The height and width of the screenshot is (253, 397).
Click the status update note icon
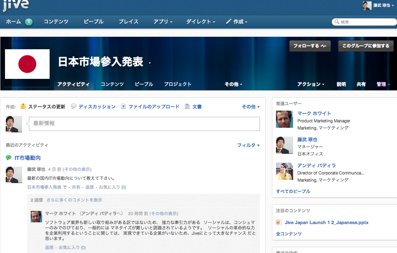click(23, 106)
